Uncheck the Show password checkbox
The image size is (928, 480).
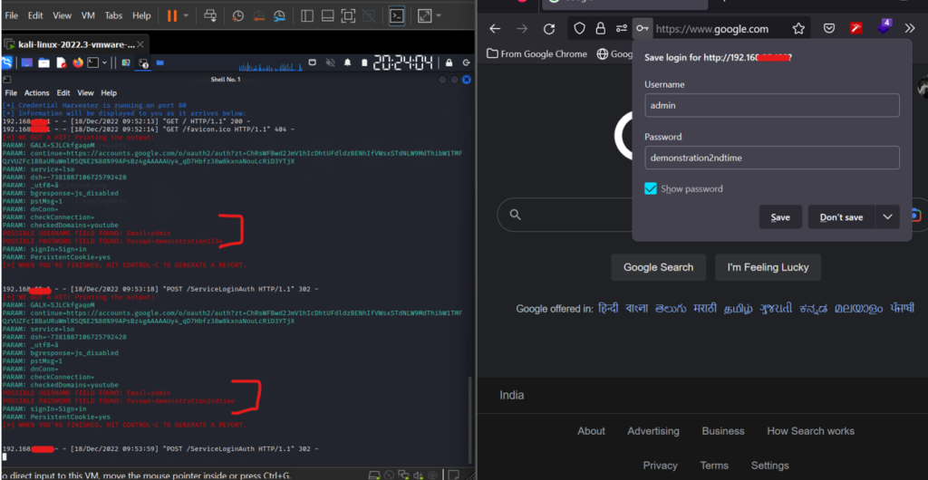651,188
